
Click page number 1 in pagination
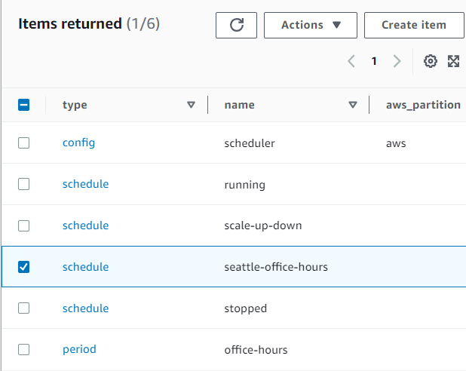[x=374, y=62]
